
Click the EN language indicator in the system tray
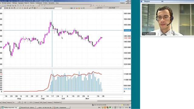[x=99, y=107]
